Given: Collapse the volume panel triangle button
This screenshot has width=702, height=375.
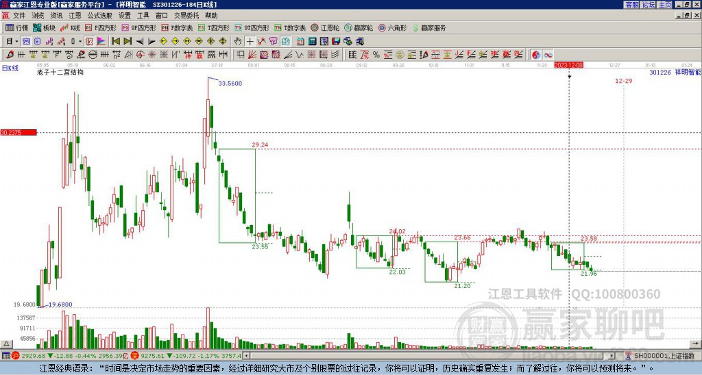Looking at the screenshot, I should [x=5, y=344].
